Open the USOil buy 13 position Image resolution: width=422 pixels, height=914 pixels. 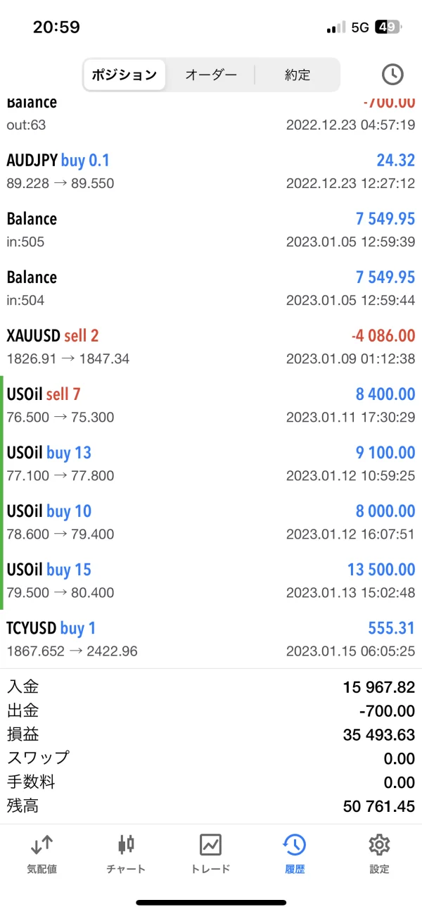(211, 463)
